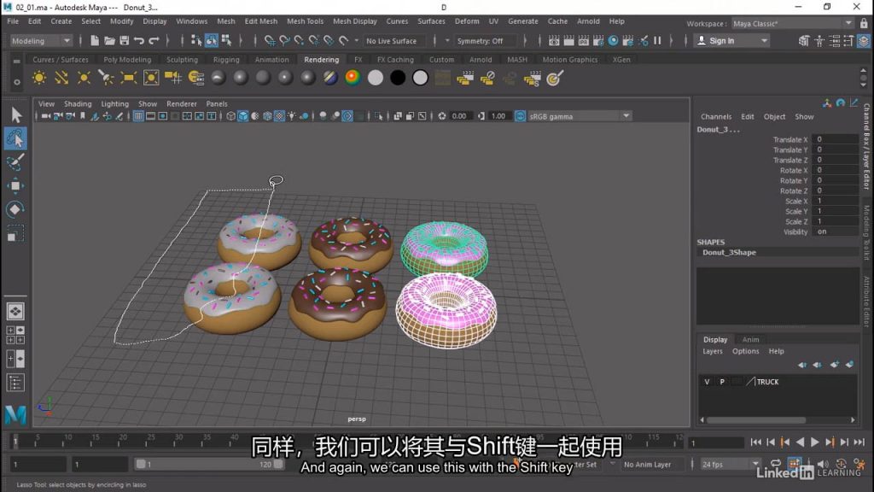Enable snap to grids
Image resolution: width=874 pixels, height=492 pixels.
coord(270,41)
